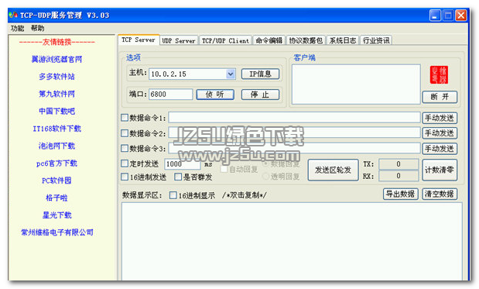
Task: Open the 第九软件网 link
Action: click(56, 94)
